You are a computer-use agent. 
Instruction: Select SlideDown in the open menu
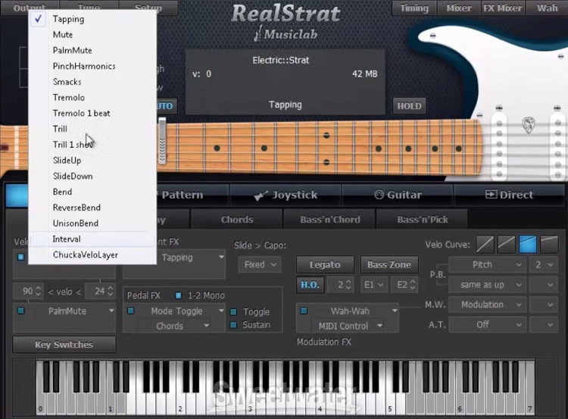click(73, 176)
